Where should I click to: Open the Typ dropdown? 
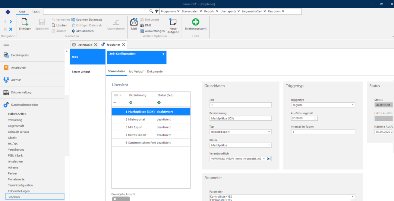coord(269,132)
